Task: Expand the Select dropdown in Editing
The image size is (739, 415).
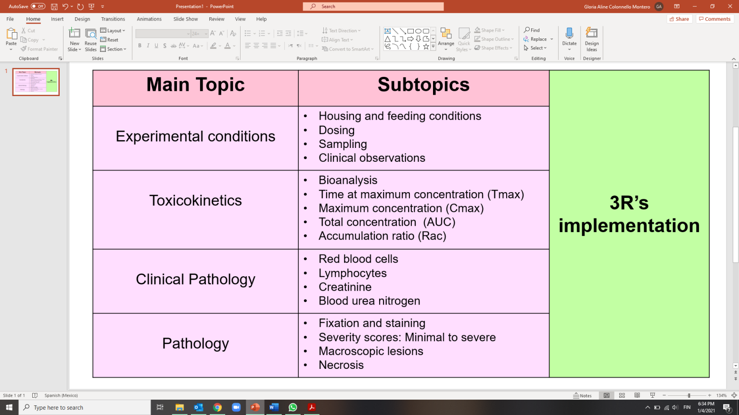Action: click(535, 48)
